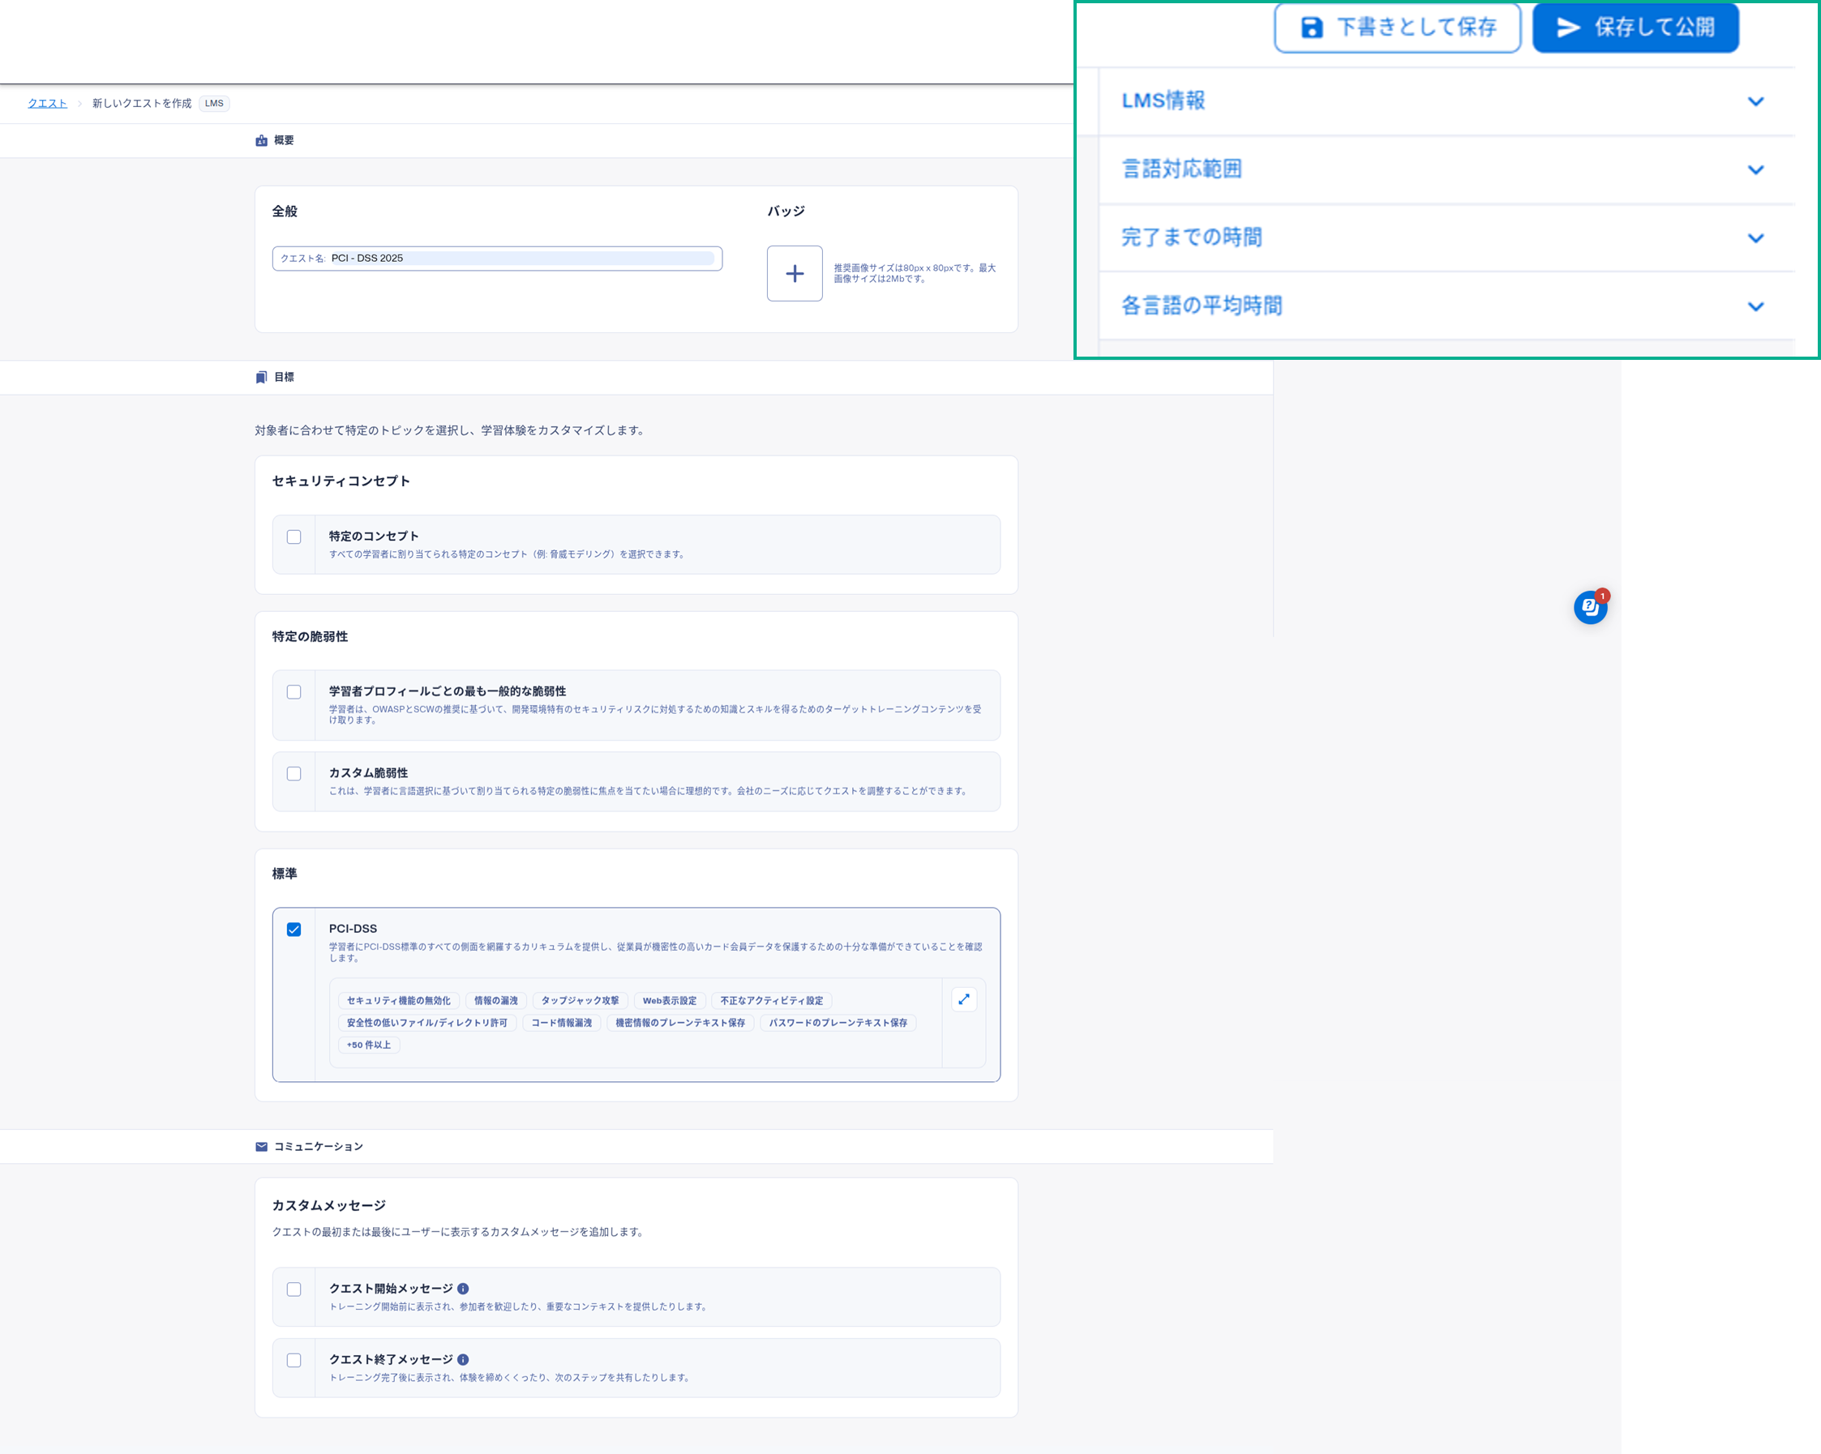Click the コード情報漏洩 tag
The image size is (1821, 1454).
coord(562,1023)
